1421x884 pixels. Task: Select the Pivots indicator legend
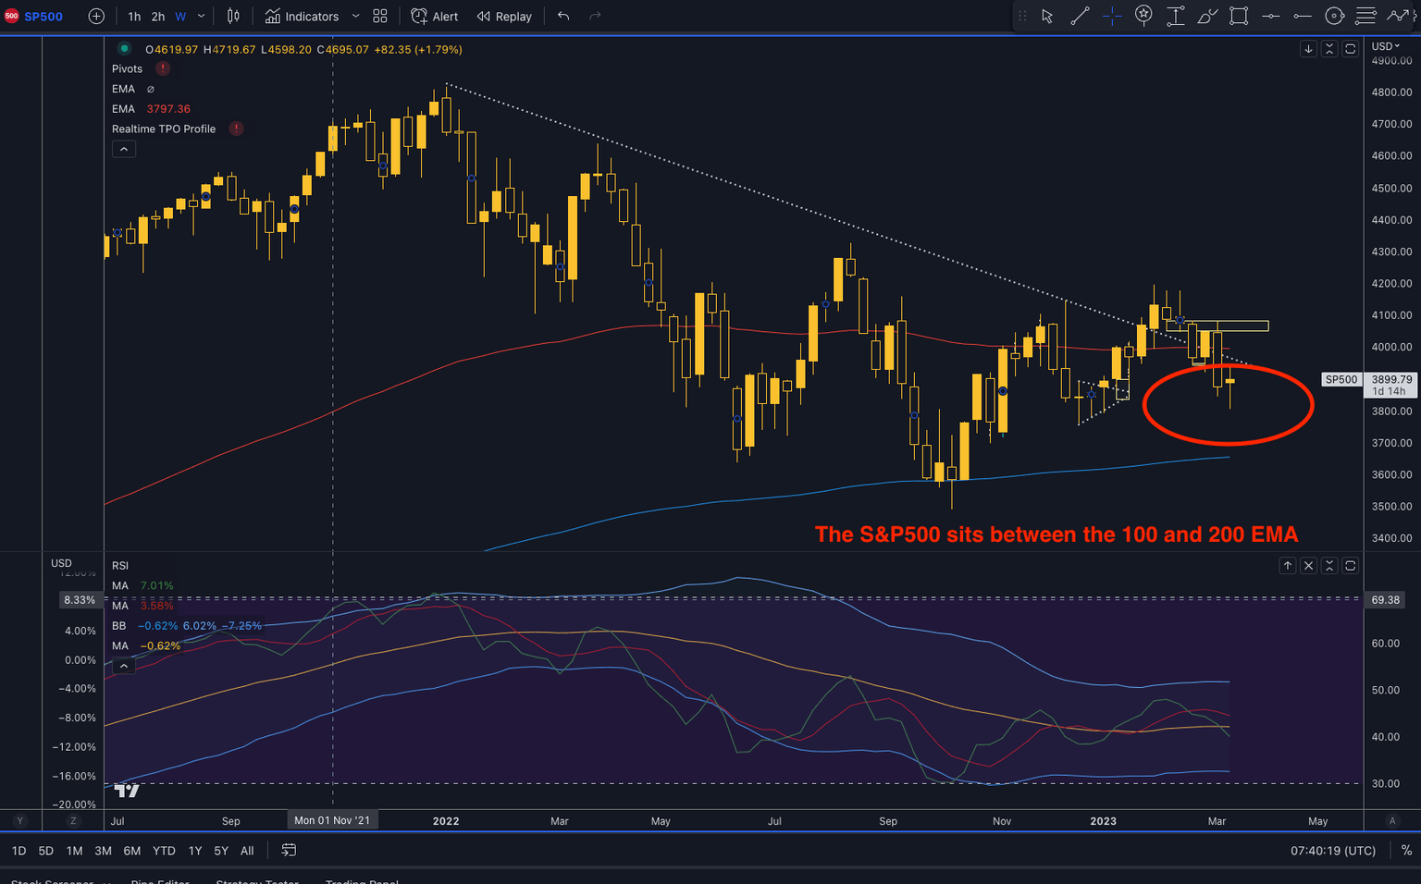coord(128,68)
